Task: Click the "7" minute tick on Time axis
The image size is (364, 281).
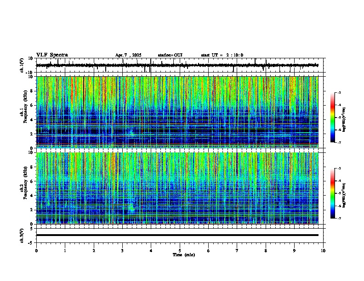Action: [x=237, y=251]
